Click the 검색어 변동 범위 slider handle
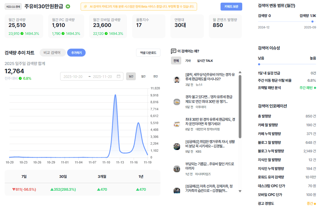Image resolution: width=322 pixels, height=208 pixels. [312, 22]
